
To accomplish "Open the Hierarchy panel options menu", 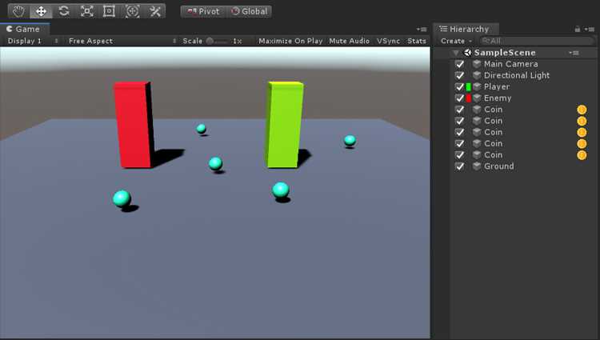I will [590, 29].
